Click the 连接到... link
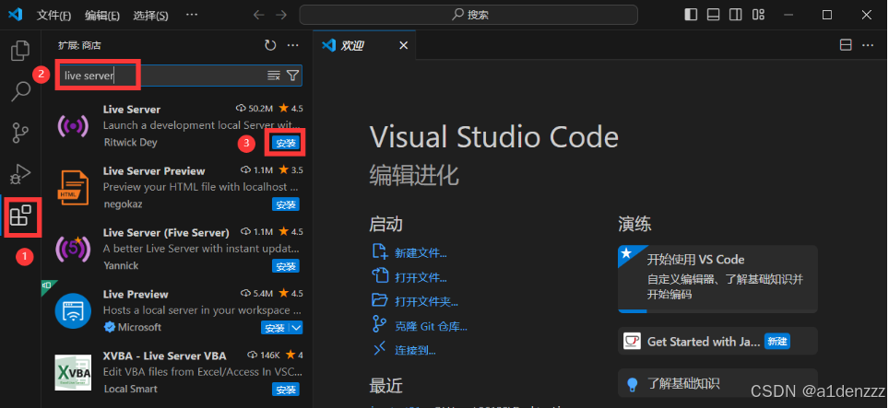 pos(415,351)
